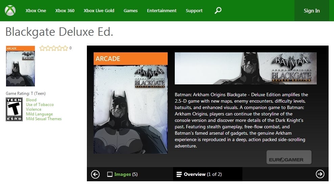Rate the game using the first star
The height and width of the screenshot is (187, 334).
(x=42, y=48)
